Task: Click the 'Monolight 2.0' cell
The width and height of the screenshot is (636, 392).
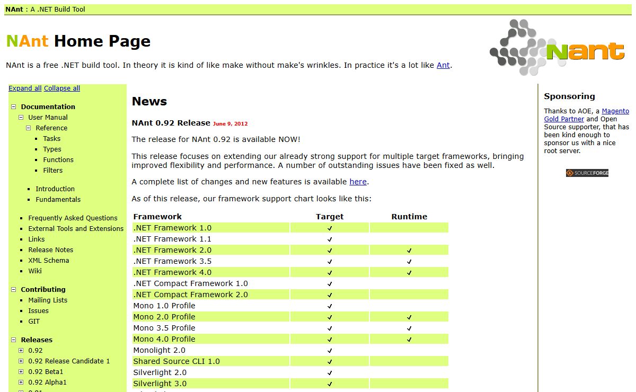Action: (211, 350)
